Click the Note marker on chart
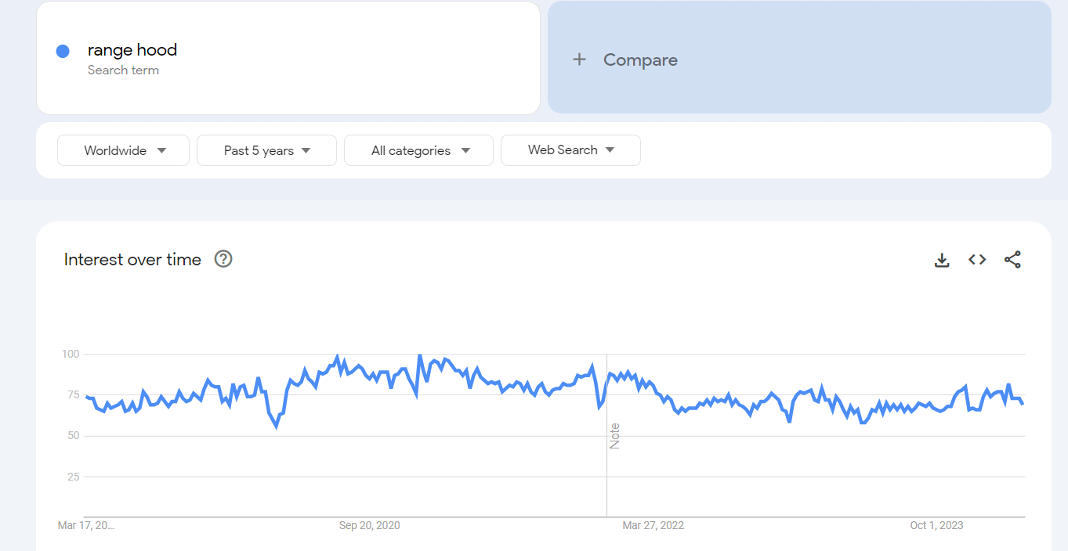1068x551 pixels. point(615,436)
